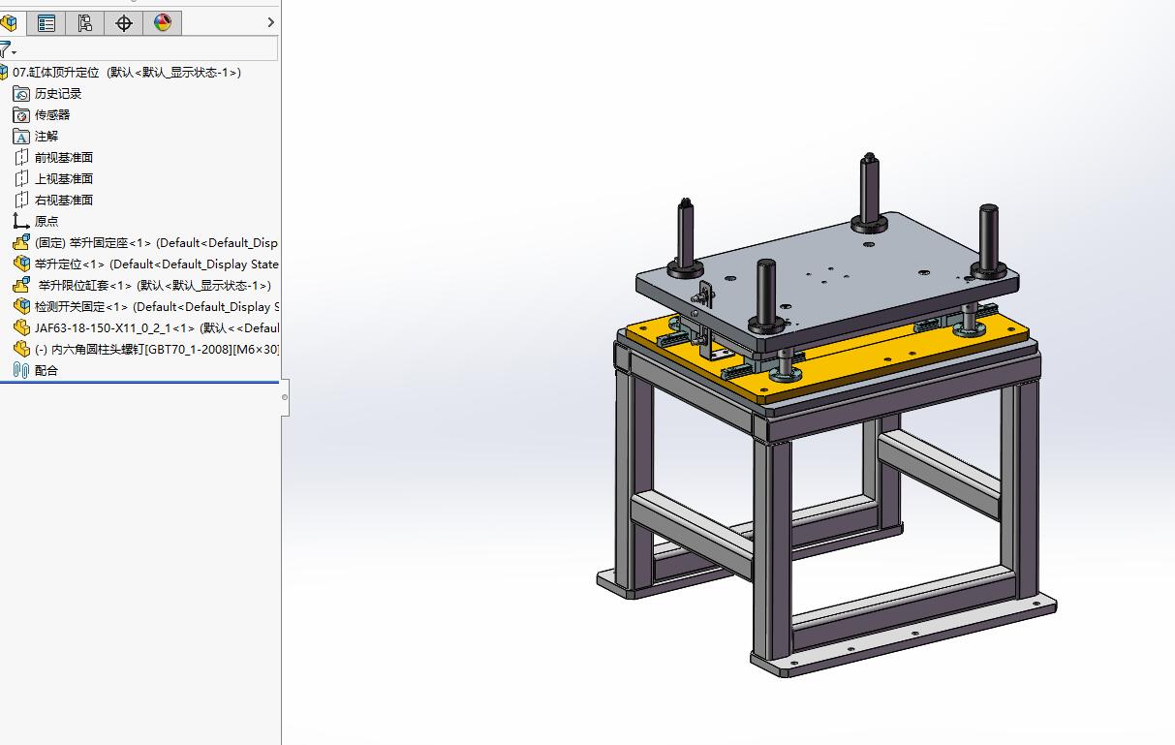Select the 举升定位<1> subassembly
Screen dimensions: 1175x745
click(x=156, y=264)
